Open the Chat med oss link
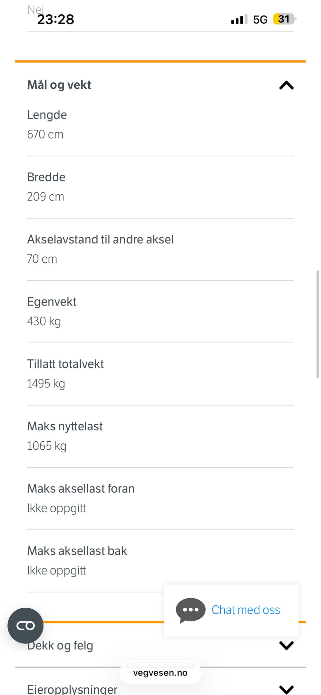Screen dimensions: 321x695 point(246,610)
